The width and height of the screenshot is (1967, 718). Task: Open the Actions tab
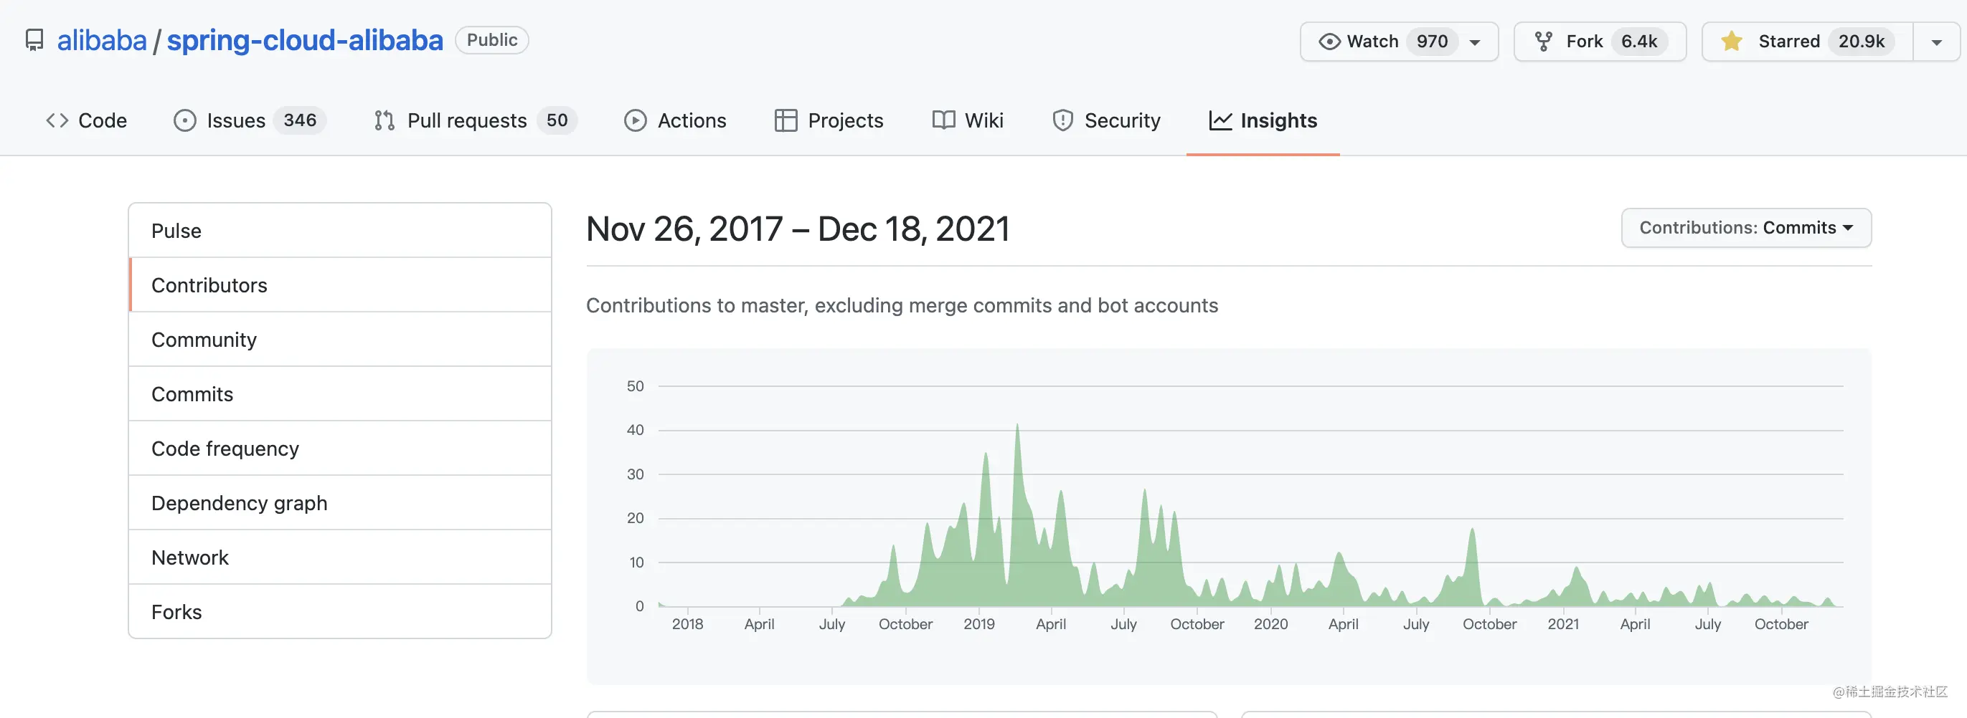(x=675, y=120)
